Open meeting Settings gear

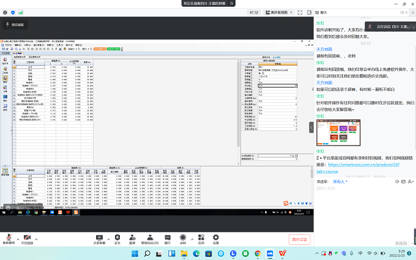[216, 239]
